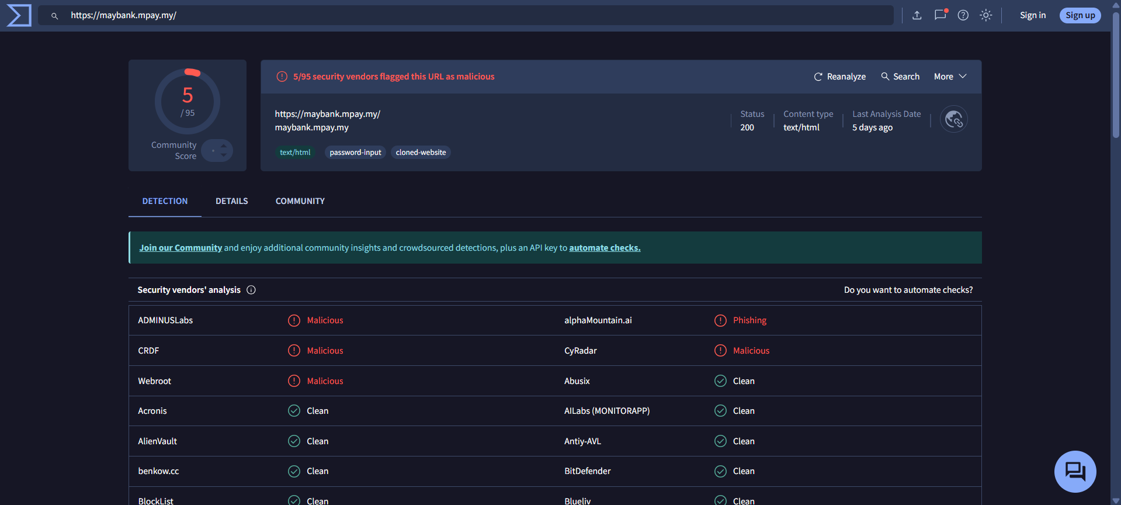
Task: Click the Sign up button
Action: click(x=1080, y=15)
